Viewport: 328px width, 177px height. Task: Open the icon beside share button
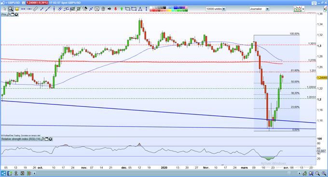click(10, 173)
